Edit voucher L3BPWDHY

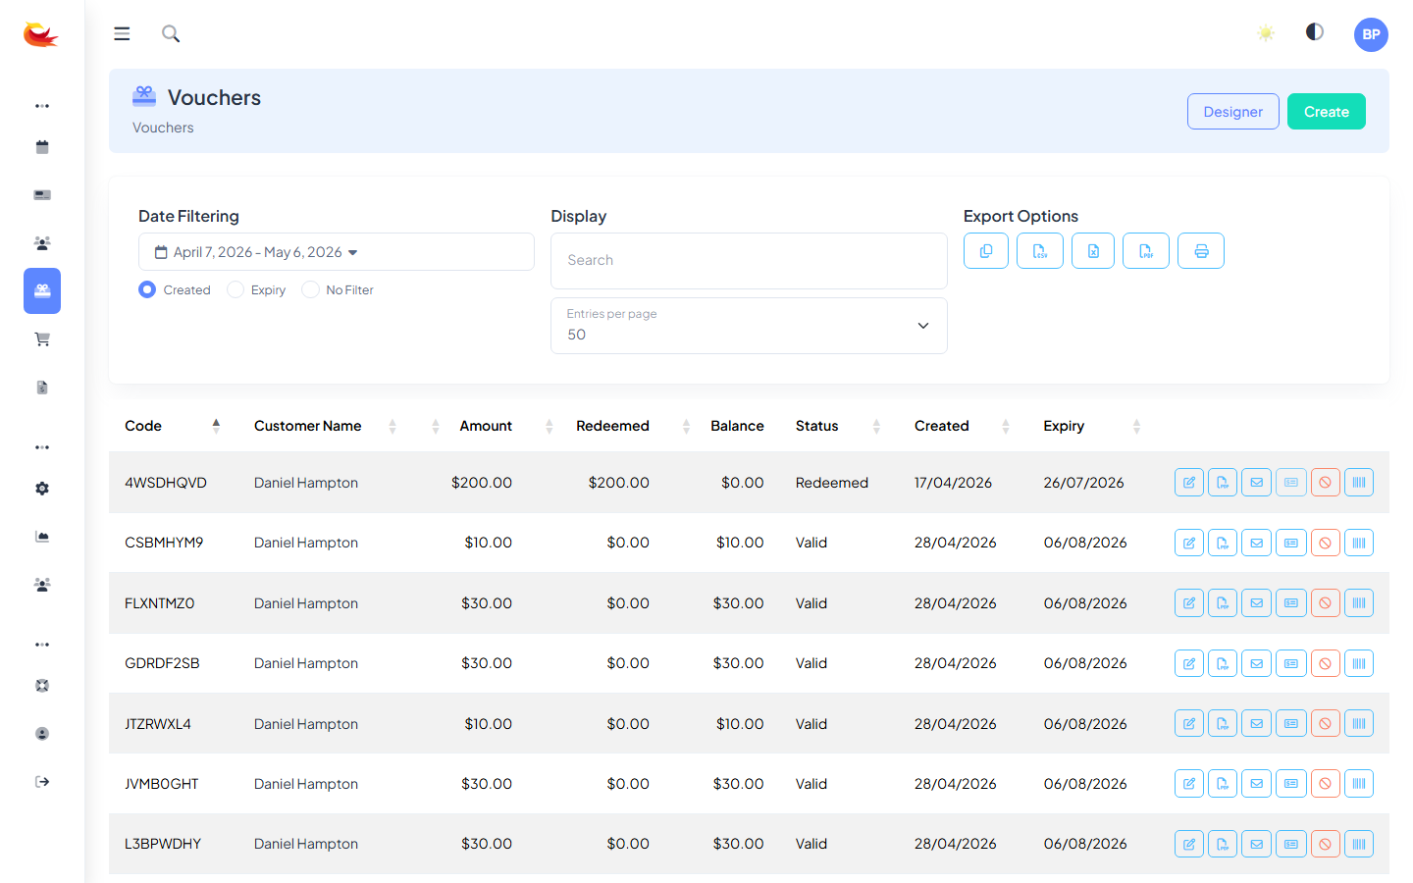coord(1189,844)
